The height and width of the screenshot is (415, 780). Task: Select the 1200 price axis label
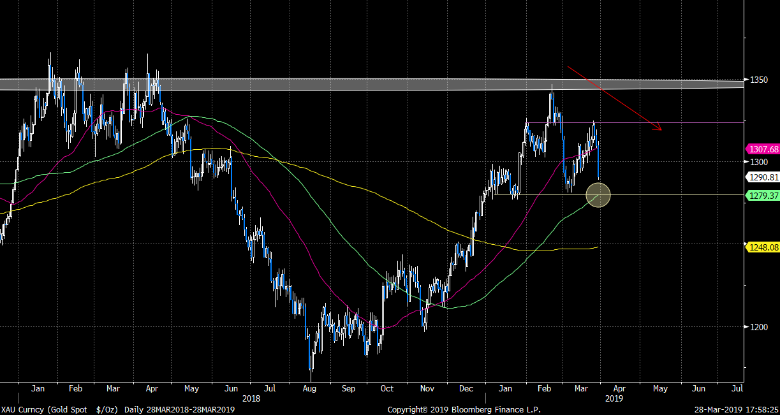click(758, 327)
